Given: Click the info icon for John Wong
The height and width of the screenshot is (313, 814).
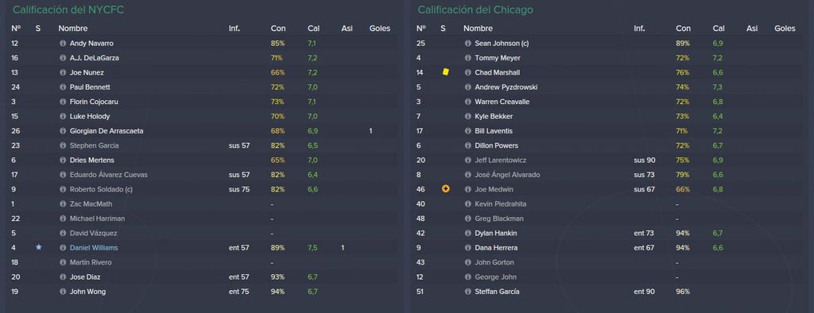Looking at the screenshot, I should pos(63,292).
